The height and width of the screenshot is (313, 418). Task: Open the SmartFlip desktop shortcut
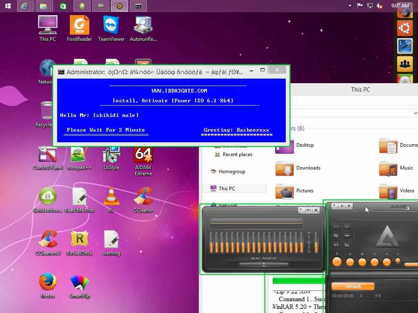point(80,285)
